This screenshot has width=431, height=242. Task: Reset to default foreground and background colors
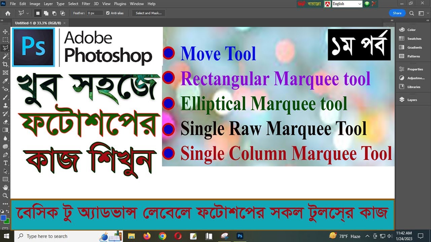[x=2, y=212]
